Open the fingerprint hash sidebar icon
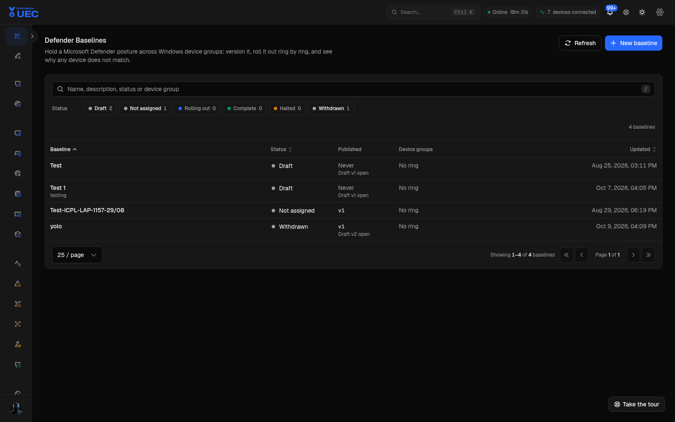Viewport: 675px width, 422px height. [x=18, y=173]
